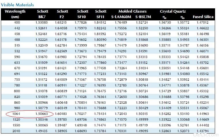Select wavelength cell "515"
This screenshot has height=139, width=222.
pyautogui.click(x=17, y=45)
